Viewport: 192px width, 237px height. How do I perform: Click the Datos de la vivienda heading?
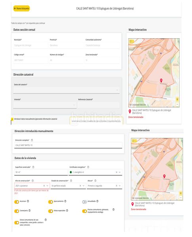(x=25, y=158)
